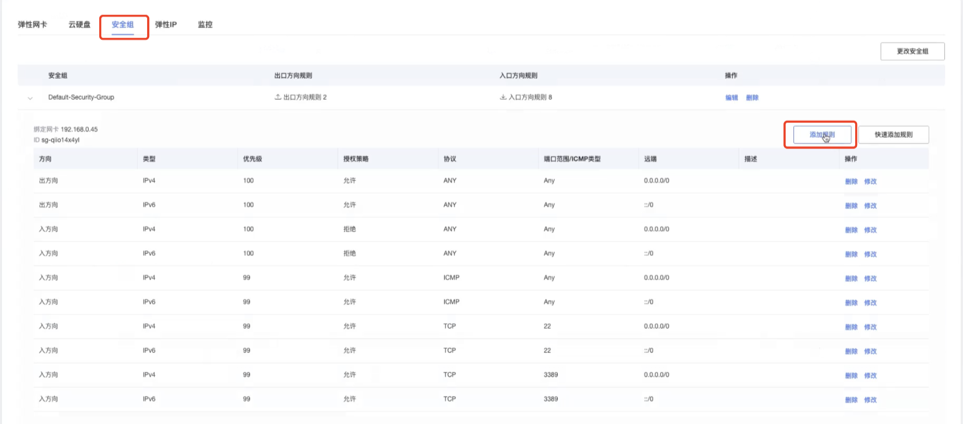Screen dimensions: 963x424
Task: Click the 绑定网卡 192.168.0.45 text
Action: pos(65,130)
